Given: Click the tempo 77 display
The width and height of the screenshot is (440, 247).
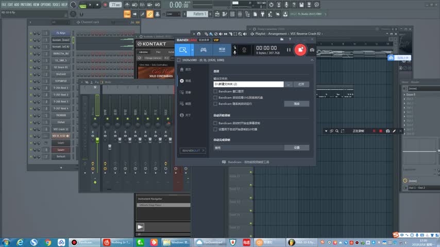Looking at the screenshot, I should 115,5.
